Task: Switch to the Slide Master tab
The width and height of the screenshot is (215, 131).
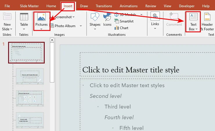Action: (x=29, y=6)
